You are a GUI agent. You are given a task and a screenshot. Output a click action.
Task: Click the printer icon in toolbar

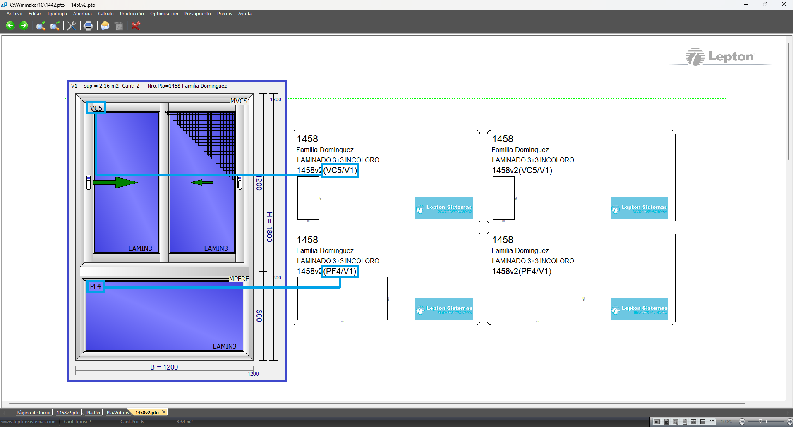coord(88,26)
